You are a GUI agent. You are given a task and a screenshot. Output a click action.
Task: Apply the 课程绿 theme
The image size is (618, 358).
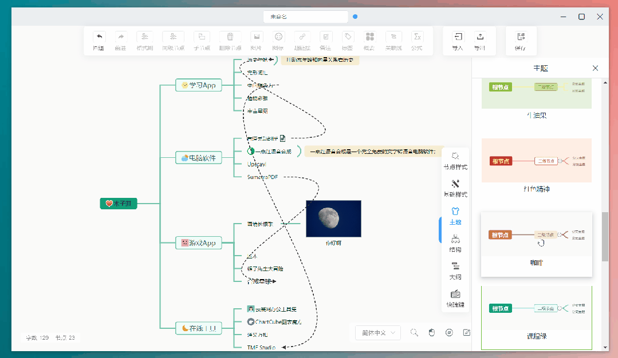(536, 309)
